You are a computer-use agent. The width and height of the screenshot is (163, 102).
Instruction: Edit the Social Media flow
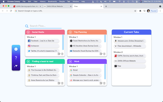[59, 54]
